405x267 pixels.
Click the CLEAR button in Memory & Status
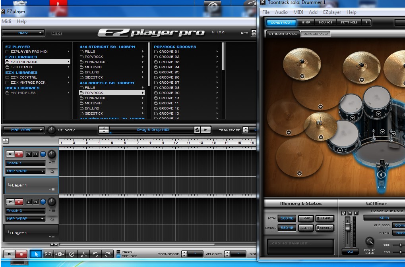(x=306, y=228)
